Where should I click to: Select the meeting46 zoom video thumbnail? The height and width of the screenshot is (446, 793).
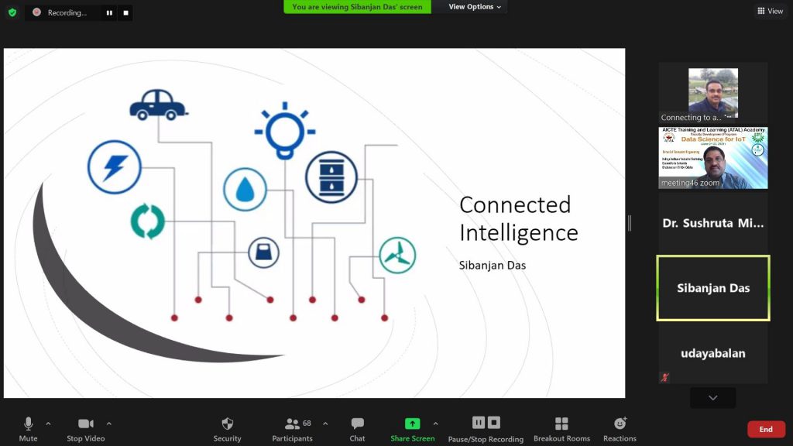click(713, 158)
